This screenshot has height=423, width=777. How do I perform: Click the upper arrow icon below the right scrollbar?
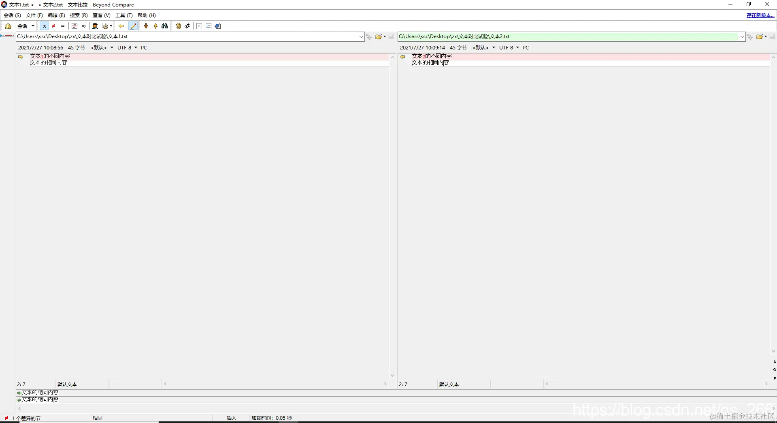[775, 361]
